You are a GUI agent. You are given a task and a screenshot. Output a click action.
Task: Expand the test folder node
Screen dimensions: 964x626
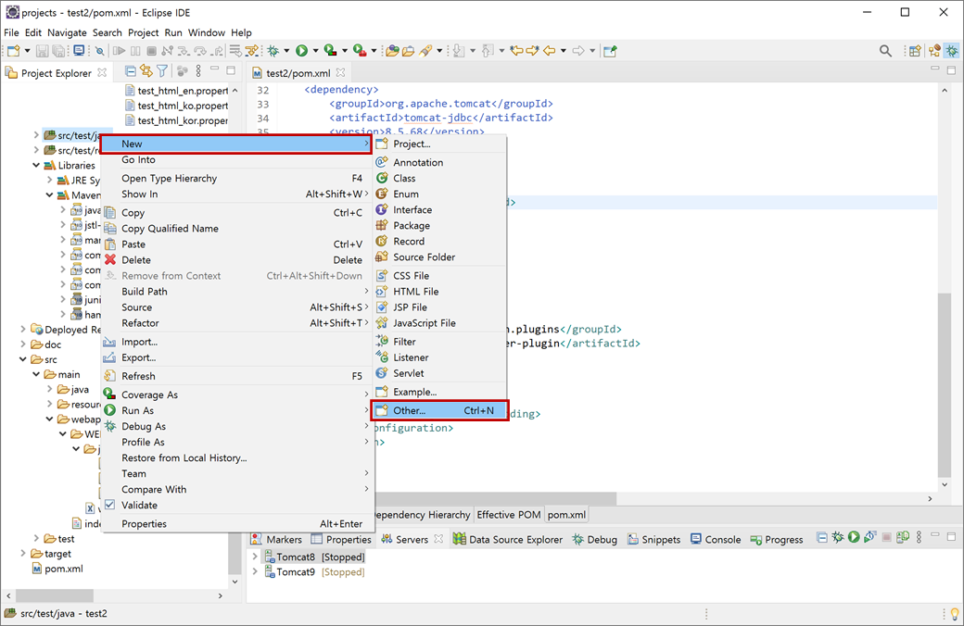[x=36, y=539]
